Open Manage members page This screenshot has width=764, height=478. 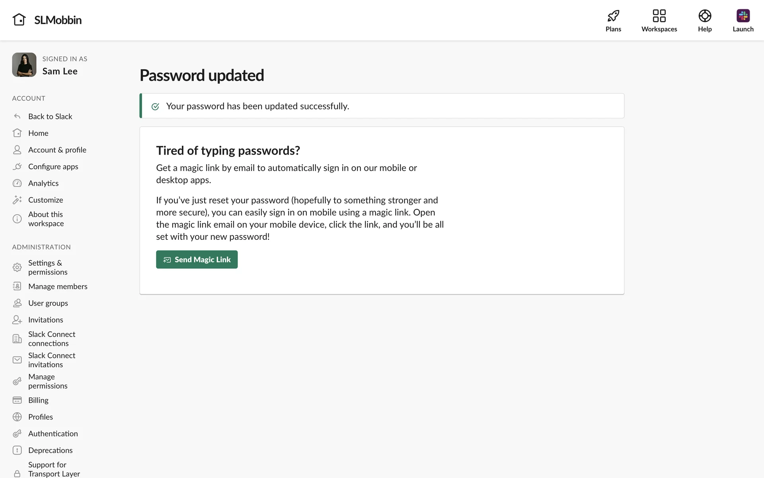(58, 287)
